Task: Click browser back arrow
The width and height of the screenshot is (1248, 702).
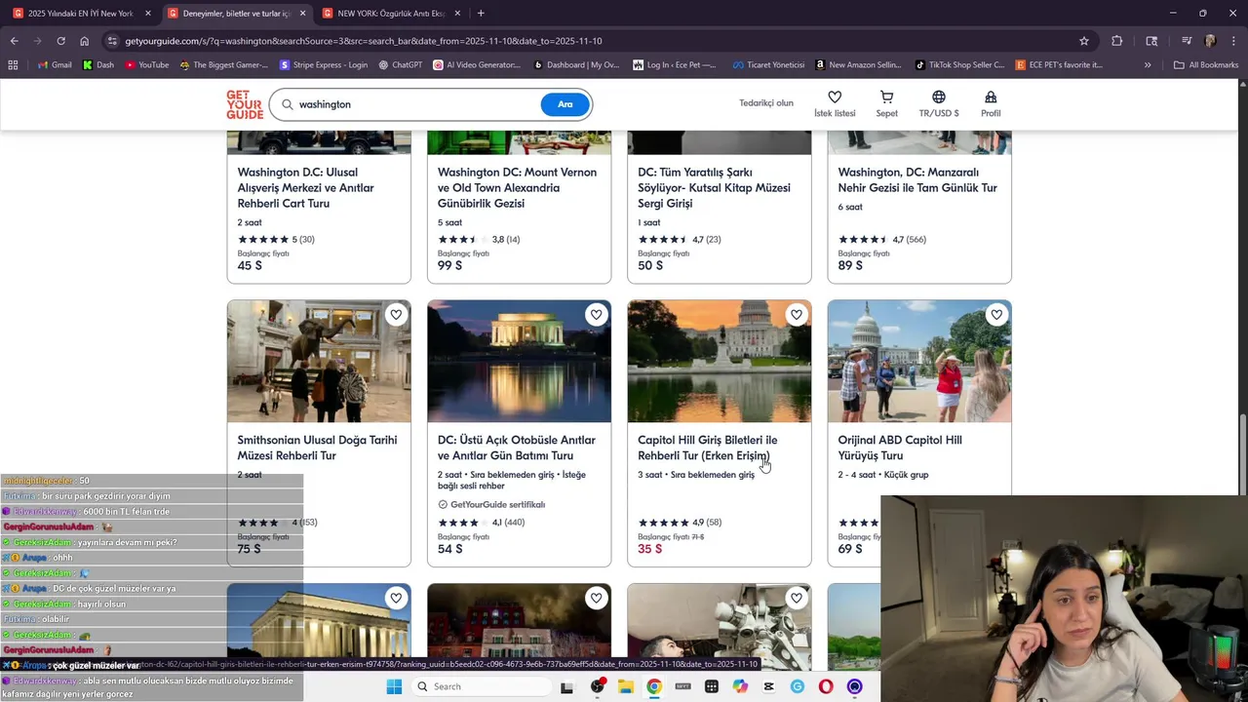Action: [14, 41]
